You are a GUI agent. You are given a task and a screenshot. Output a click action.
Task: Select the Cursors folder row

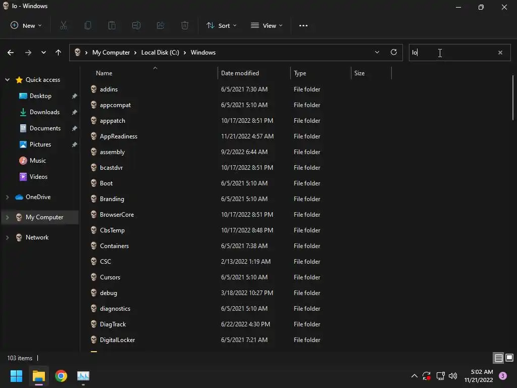[240, 277]
